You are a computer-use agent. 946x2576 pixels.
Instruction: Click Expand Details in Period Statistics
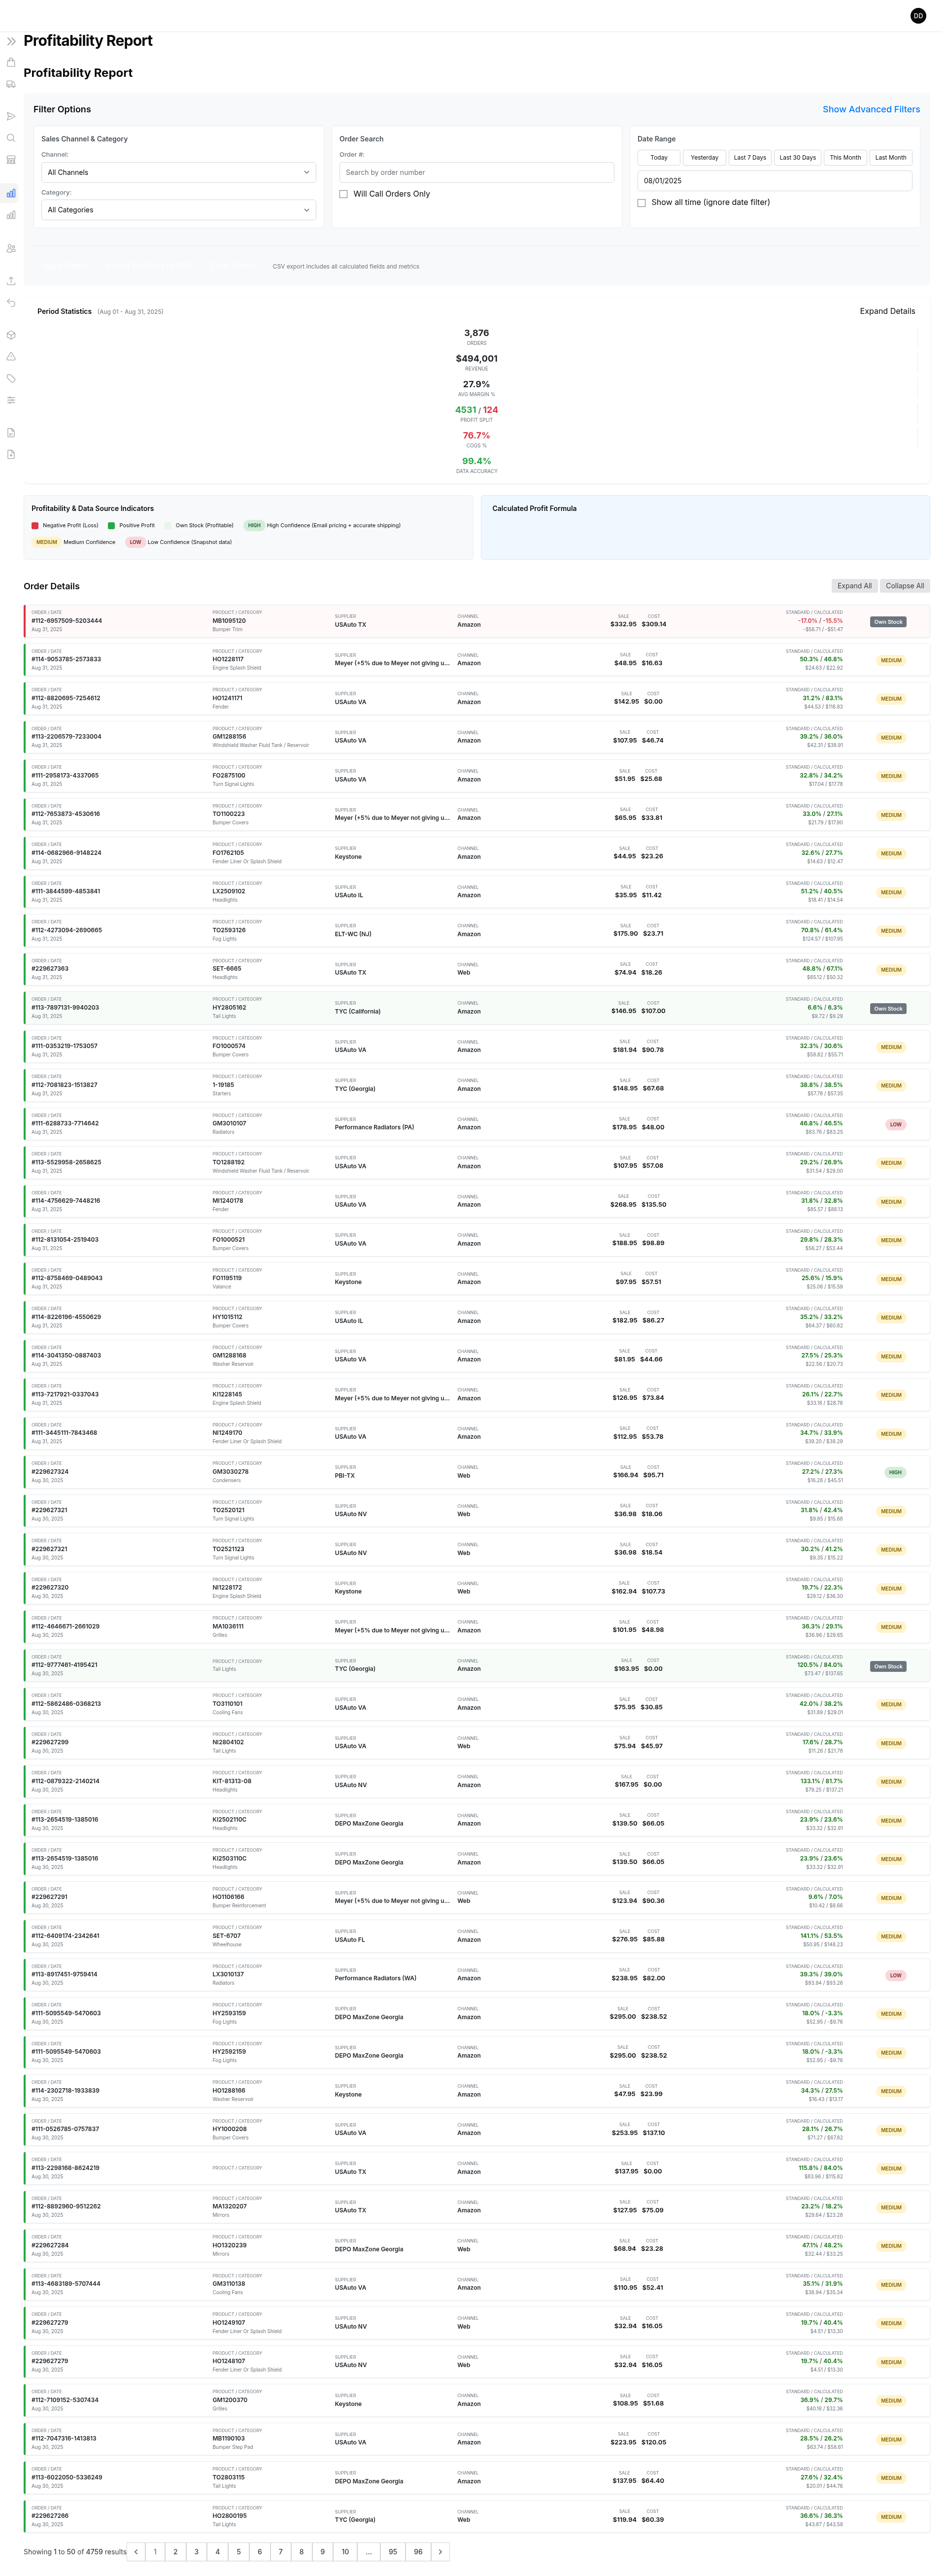[x=887, y=311]
